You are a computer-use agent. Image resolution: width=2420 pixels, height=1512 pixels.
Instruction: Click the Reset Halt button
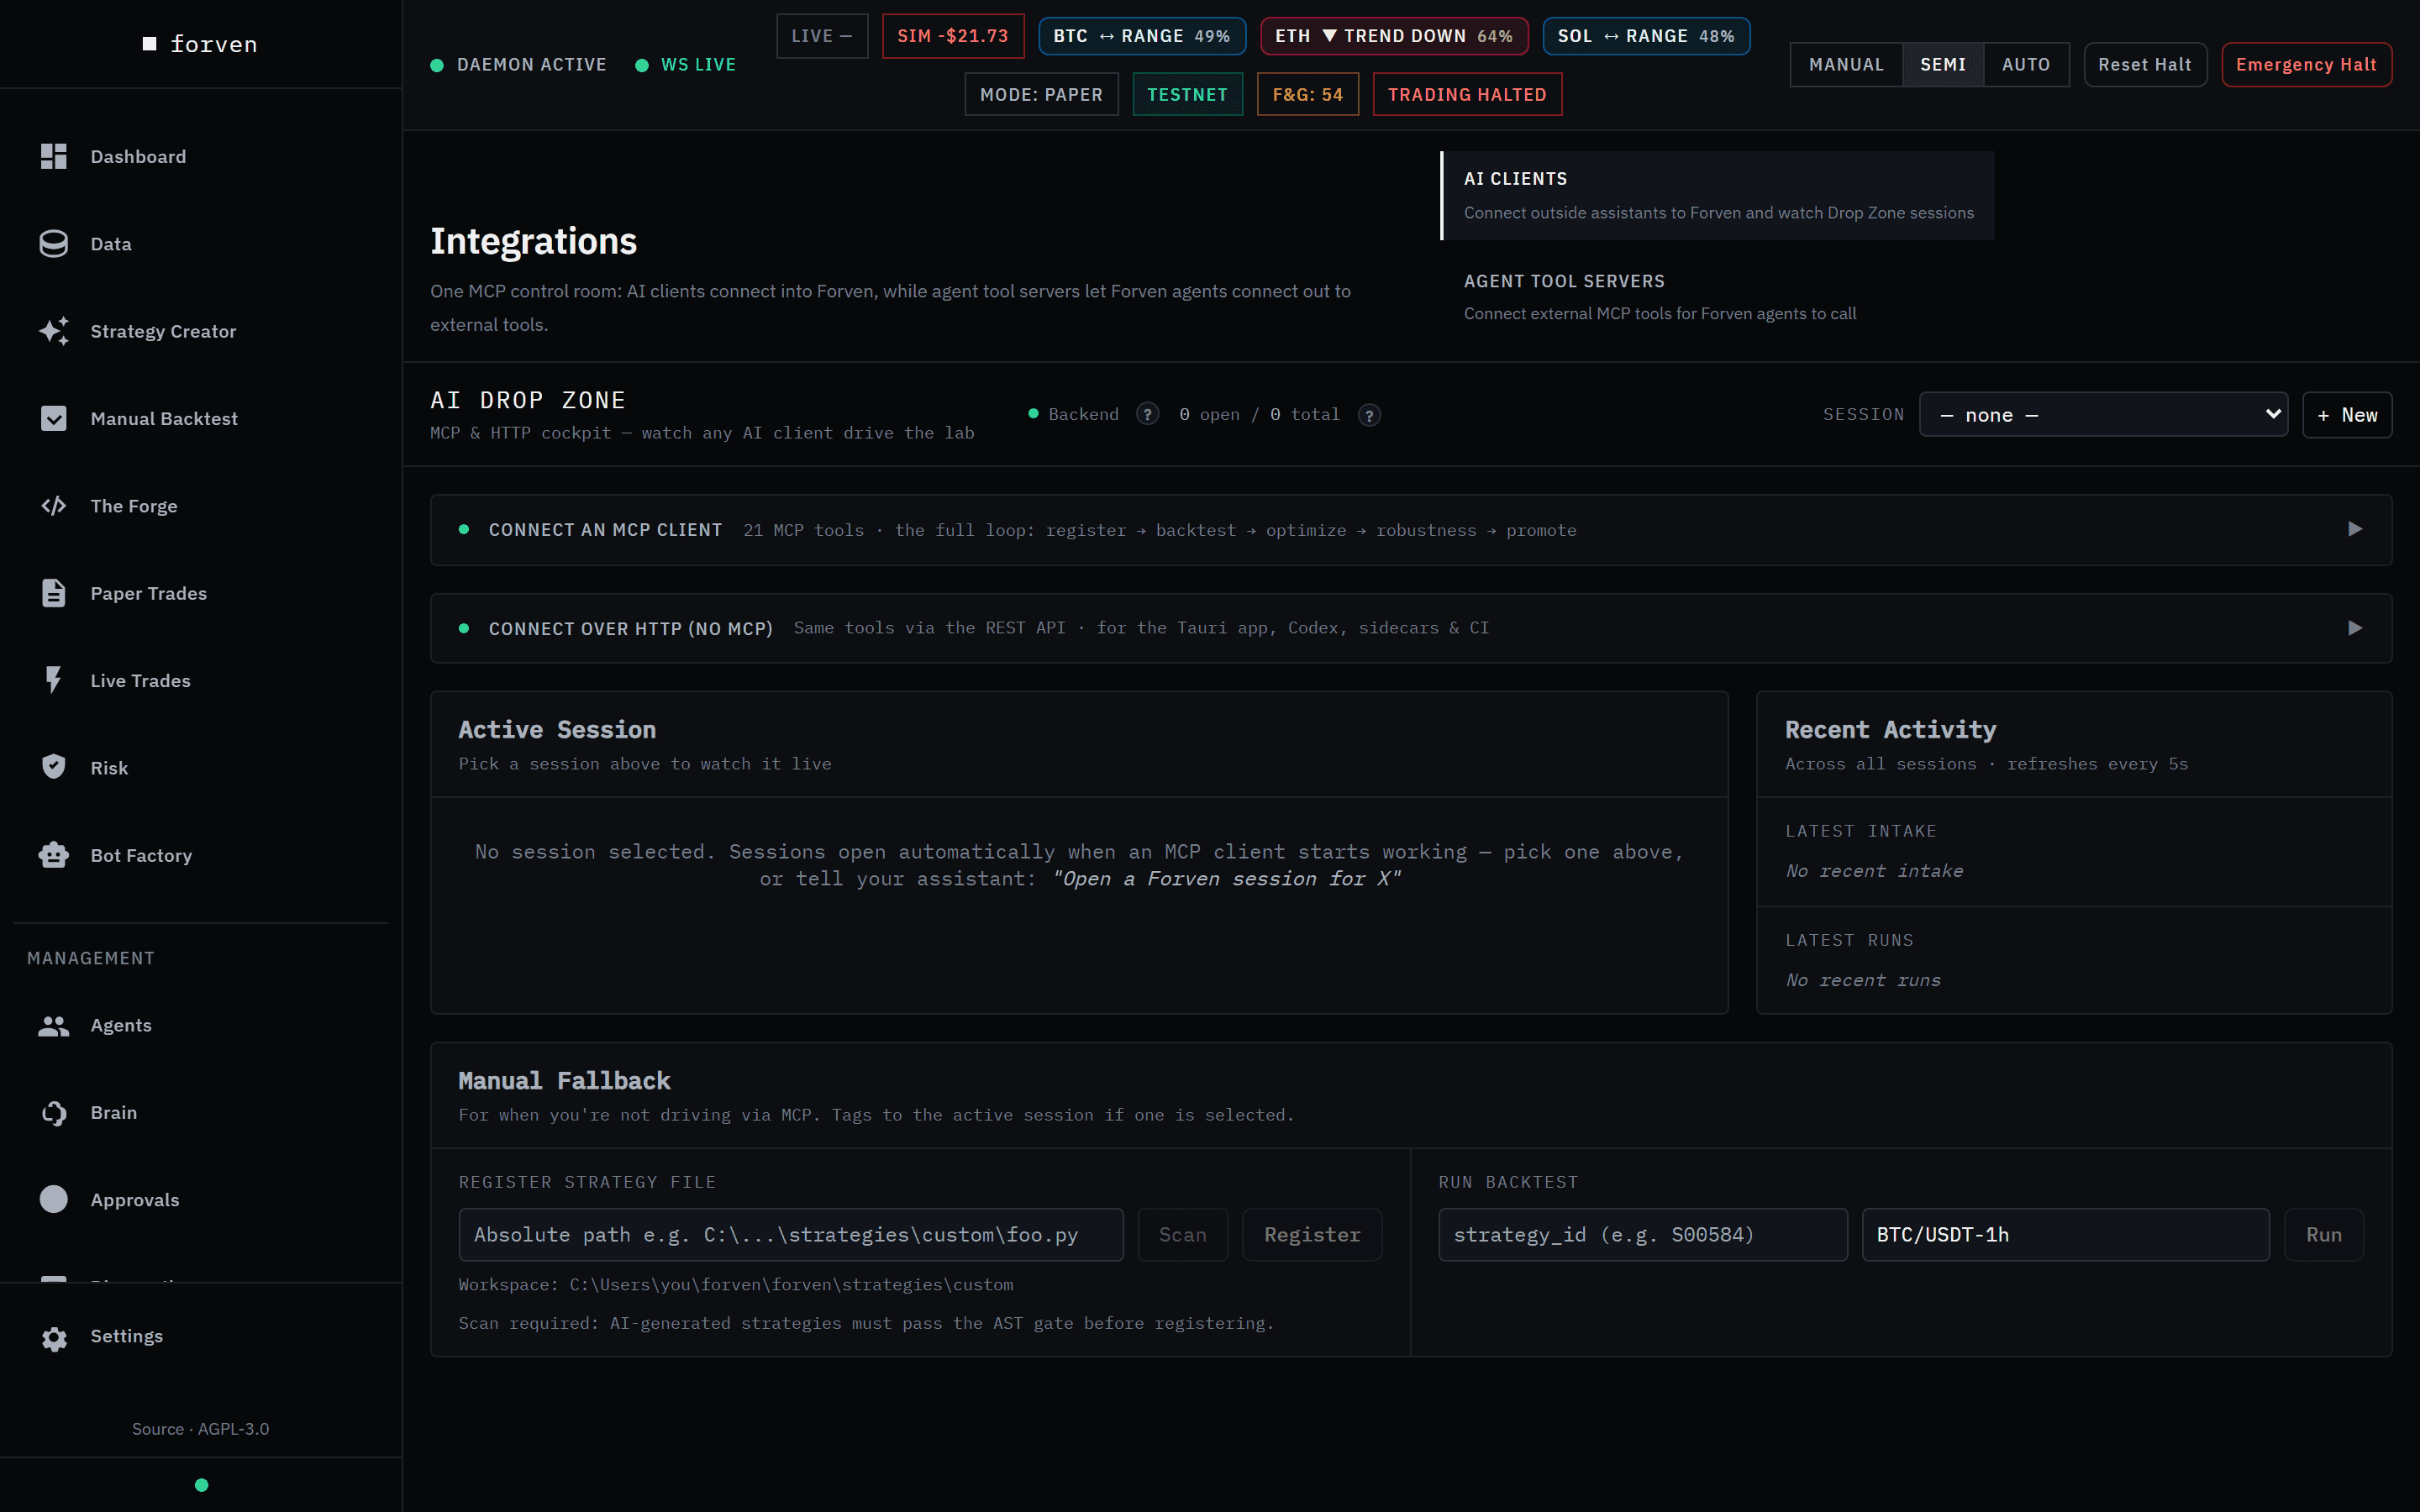point(2145,64)
